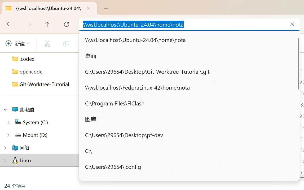
Task: Click the Copy icon in toolbar
Action: (66, 44)
